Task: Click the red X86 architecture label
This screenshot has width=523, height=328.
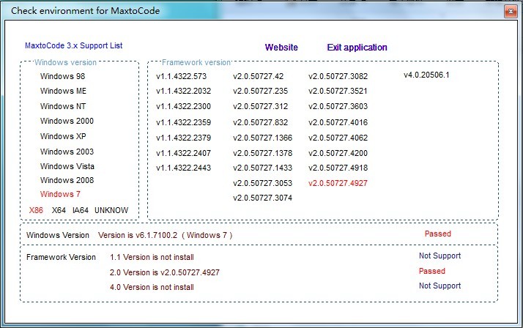Action: pos(36,210)
